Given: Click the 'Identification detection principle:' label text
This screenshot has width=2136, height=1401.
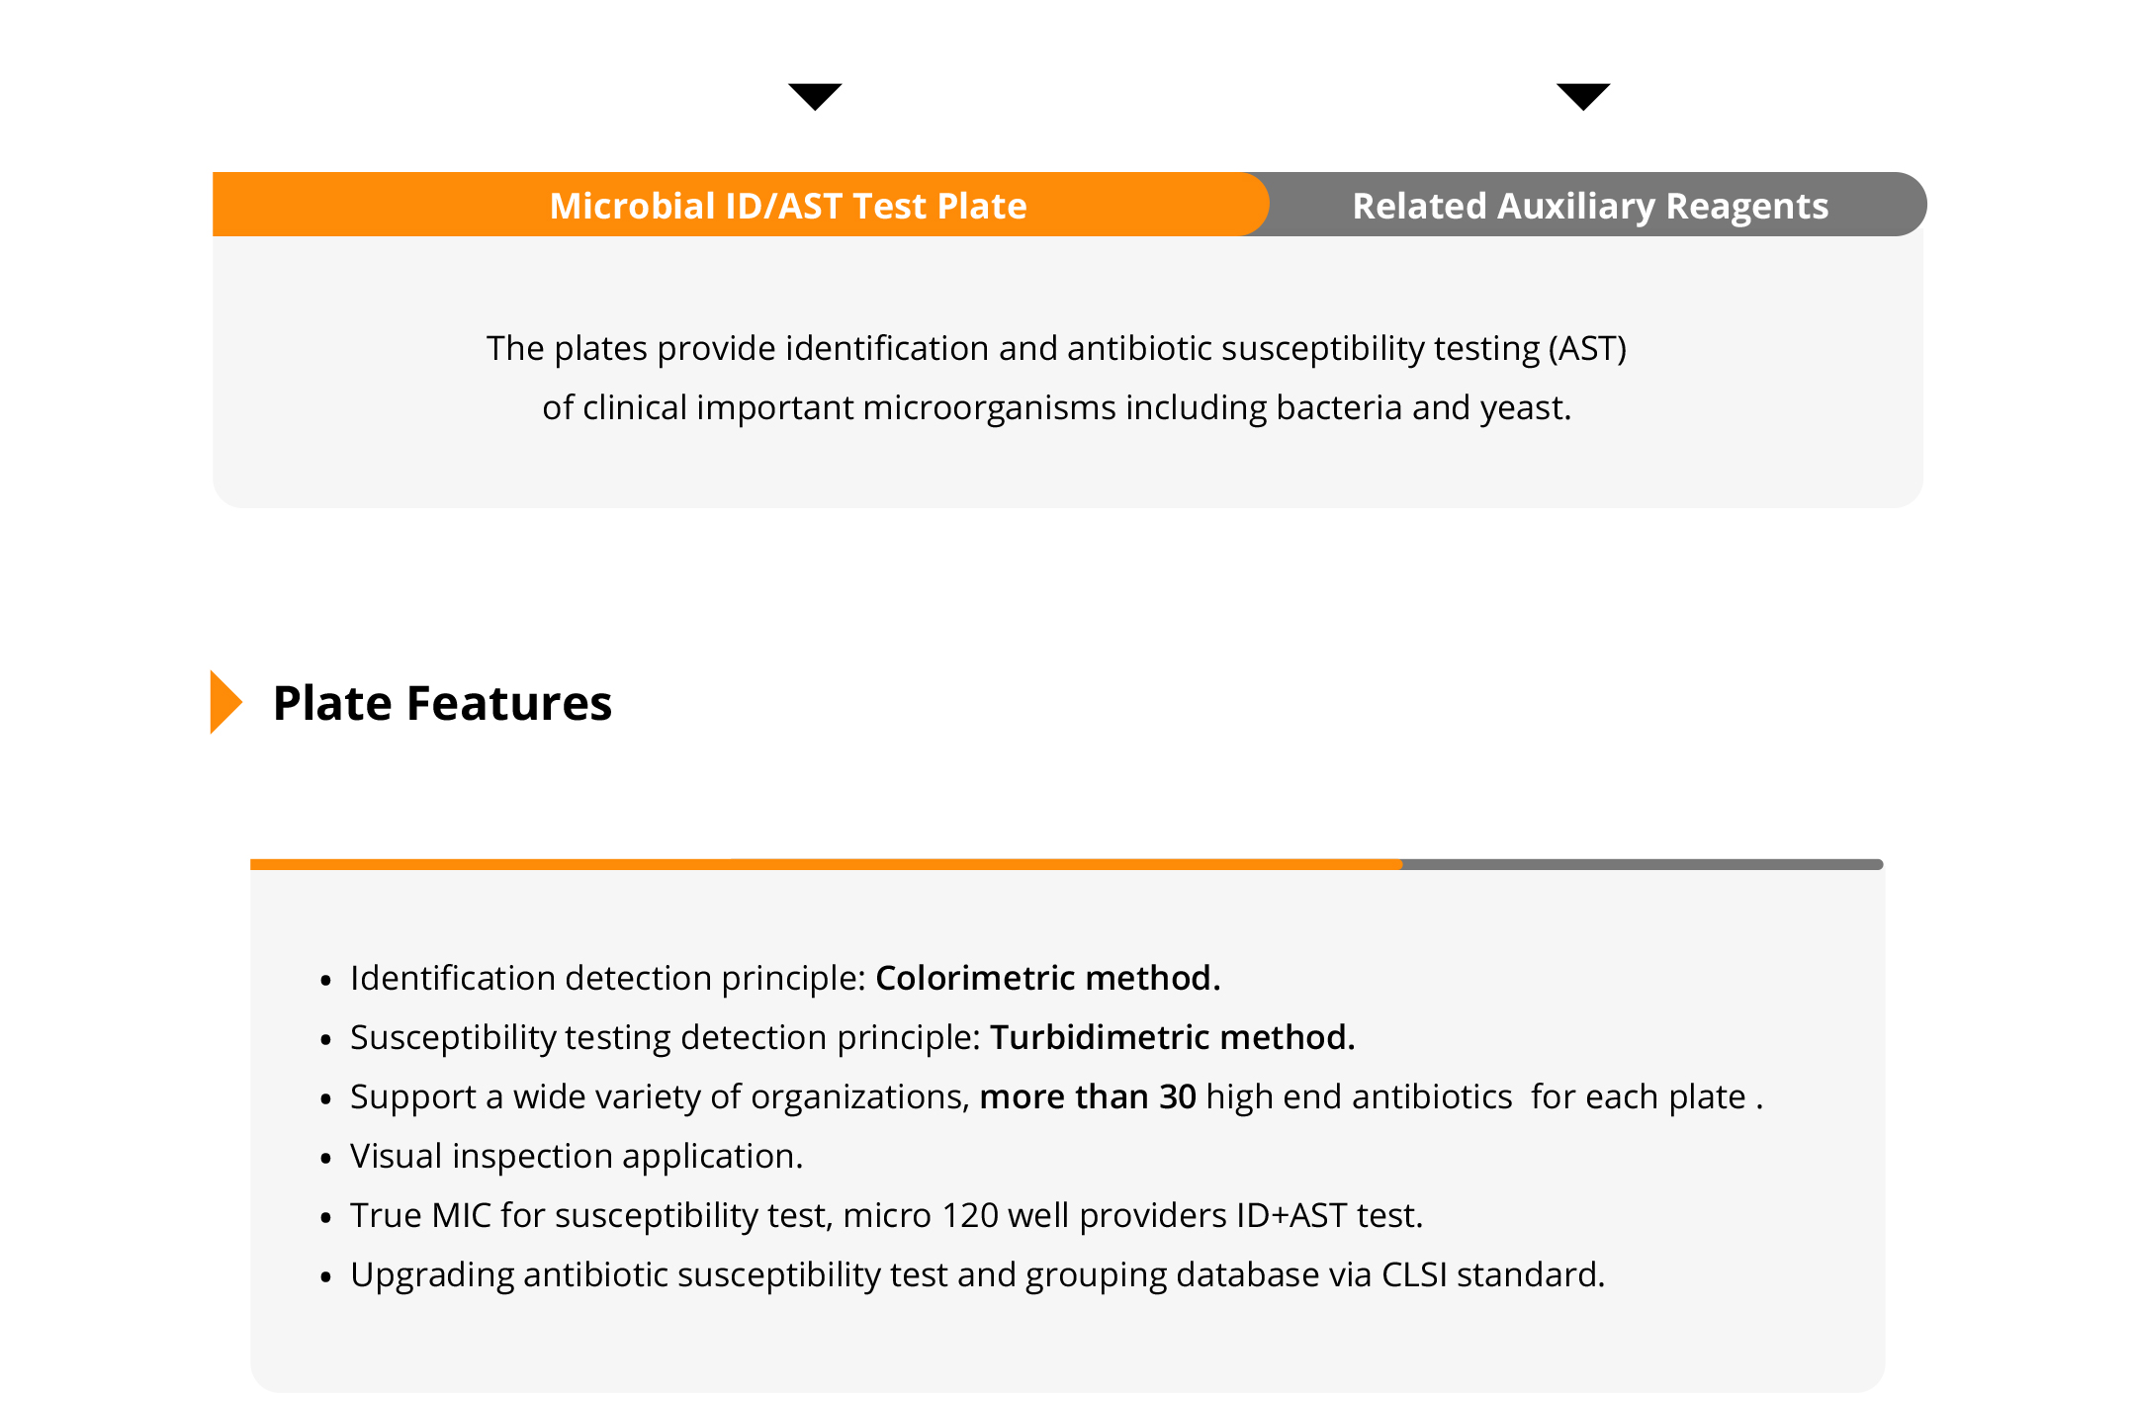Looking at the screenshot, I should 607,978.
